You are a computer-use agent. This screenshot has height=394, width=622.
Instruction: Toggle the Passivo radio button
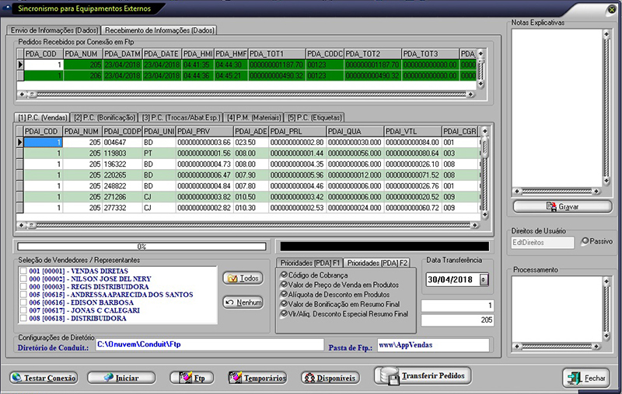pos(586,241)
